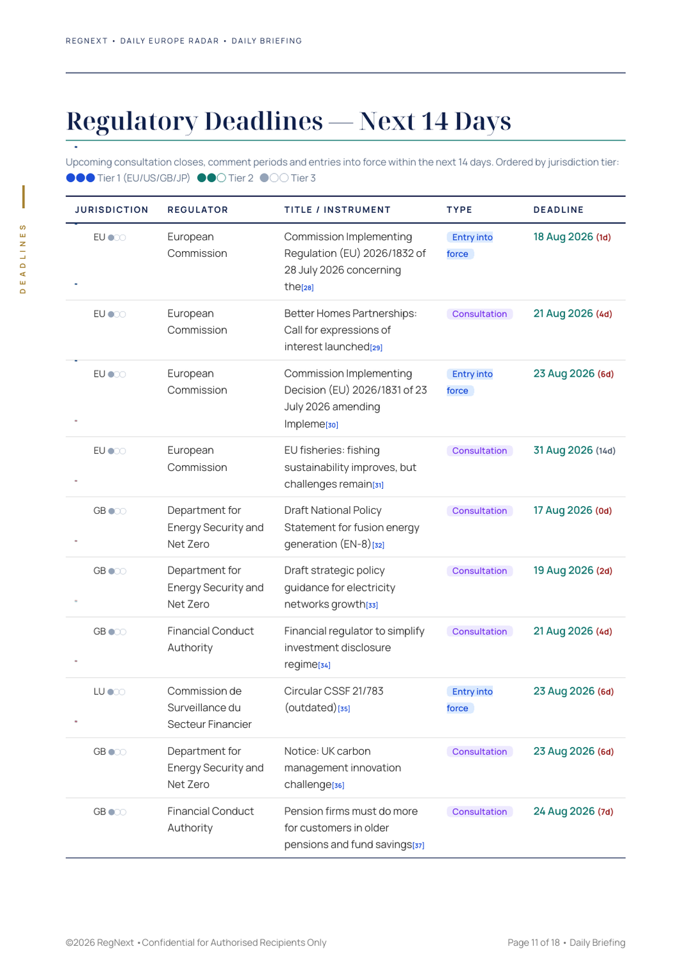Follow footnote link [32]
Screen dimensions: 692x979
[x=379, y=545]
